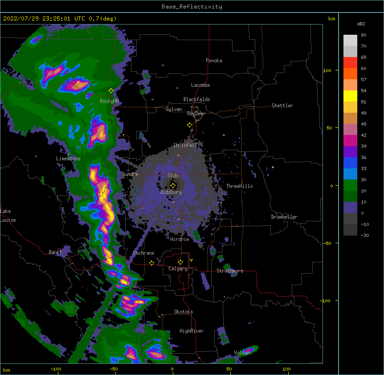Select the slate 10 dBZ legend swatch
Screen dimensions: 384x375
350,208
